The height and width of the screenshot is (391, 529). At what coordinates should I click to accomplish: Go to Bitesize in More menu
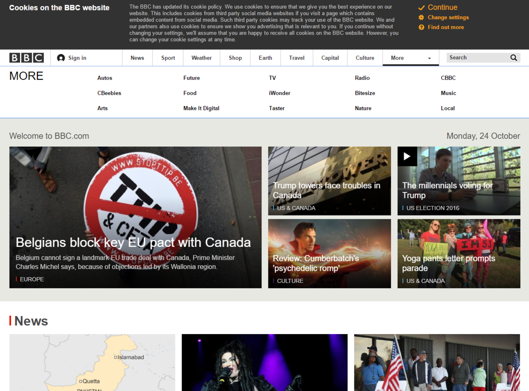tap(365, 93)
